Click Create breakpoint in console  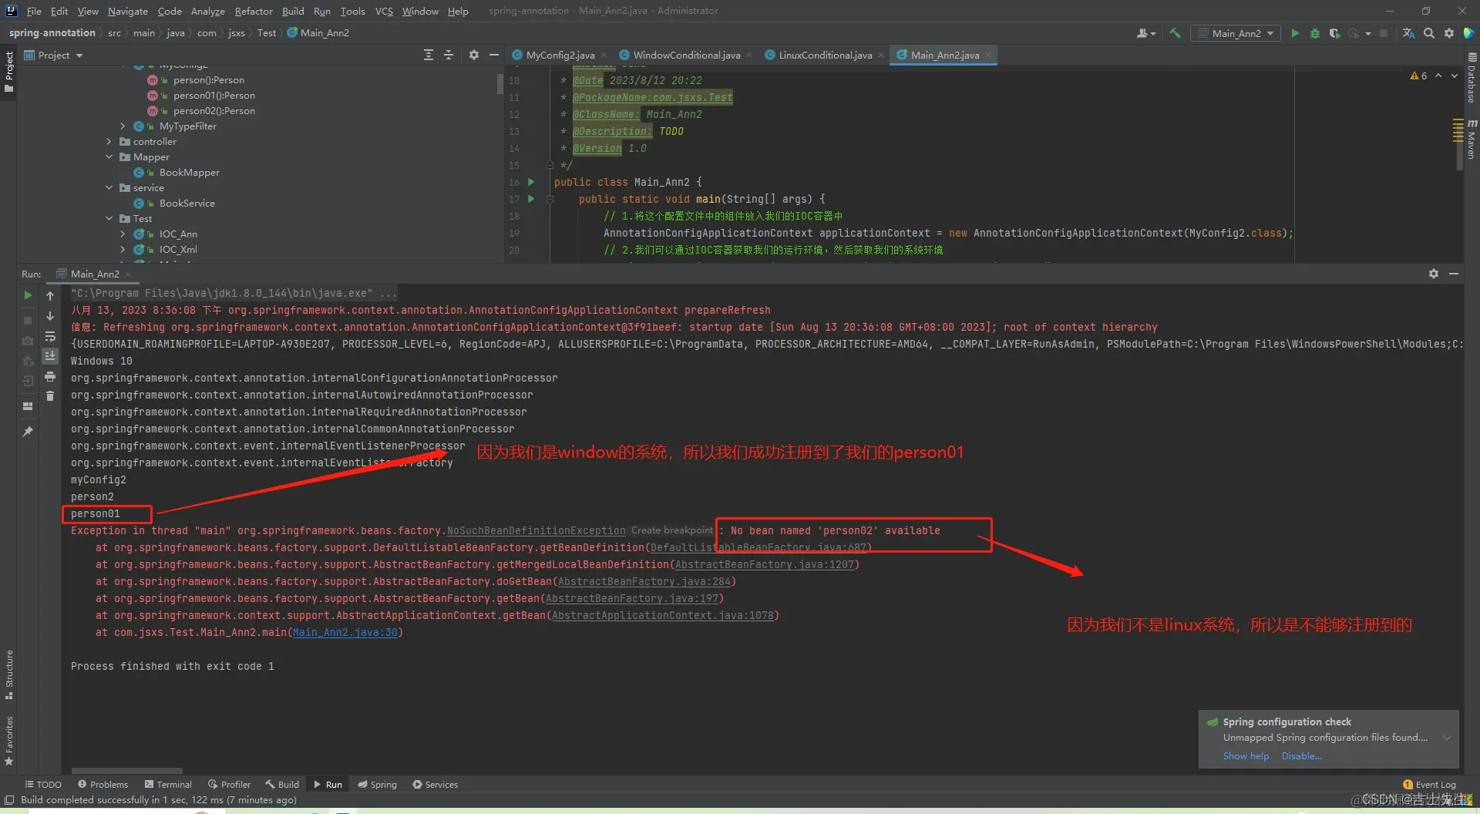(x=672, y=530)
